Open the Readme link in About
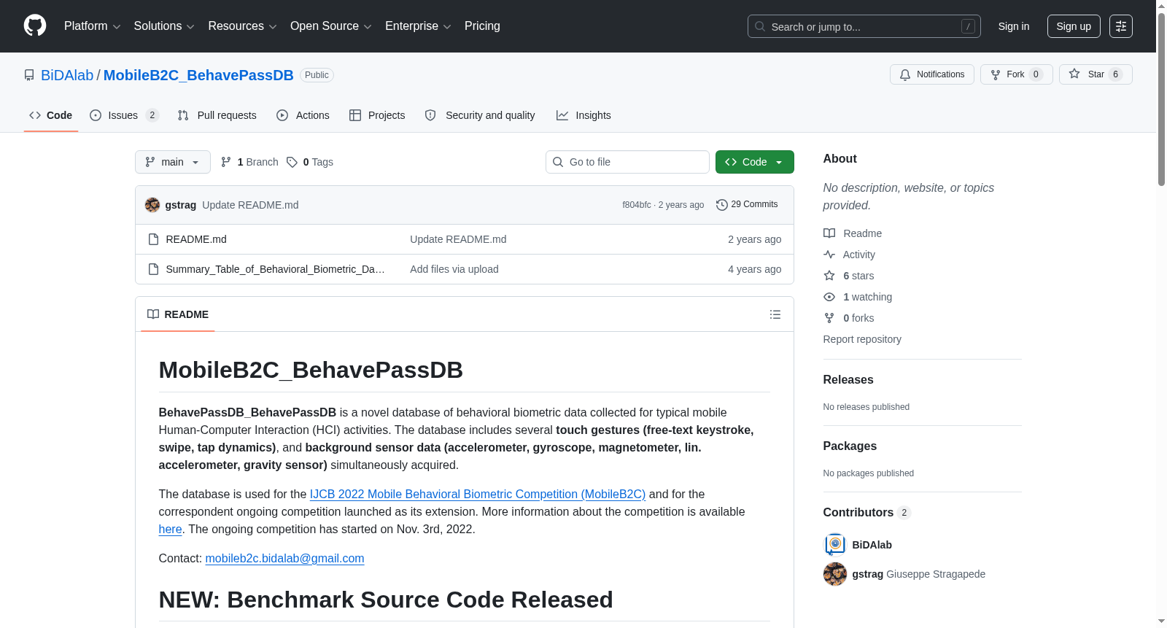1167x628 pixels. point(853,233)
